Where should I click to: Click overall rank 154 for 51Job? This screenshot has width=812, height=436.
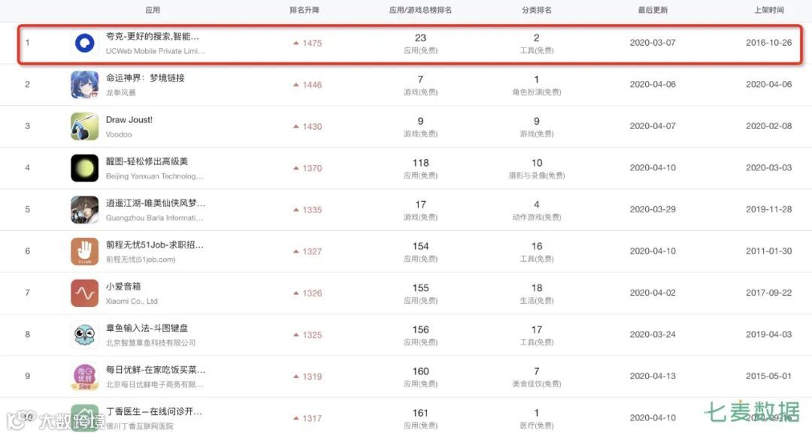click(x=420, y=246)
